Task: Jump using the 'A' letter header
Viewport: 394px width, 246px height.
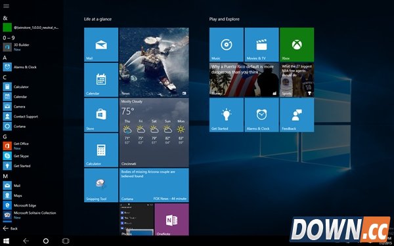Action: [x=5, y=58]
